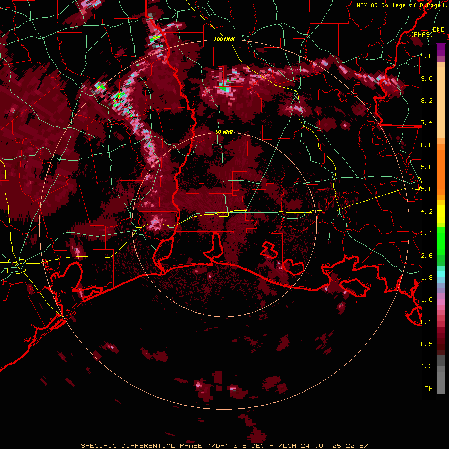Click the 9.0 value on the scale

pyautogui.click(x=427, y=78)
